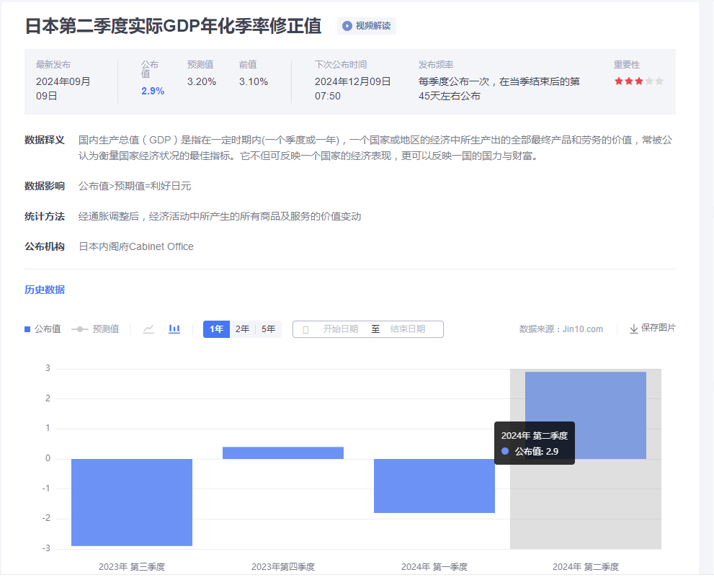Image resolution: width=714 pixels, height=580 pixels.
Task: Open the 历史数据 section link
Action: coord(45,290)
